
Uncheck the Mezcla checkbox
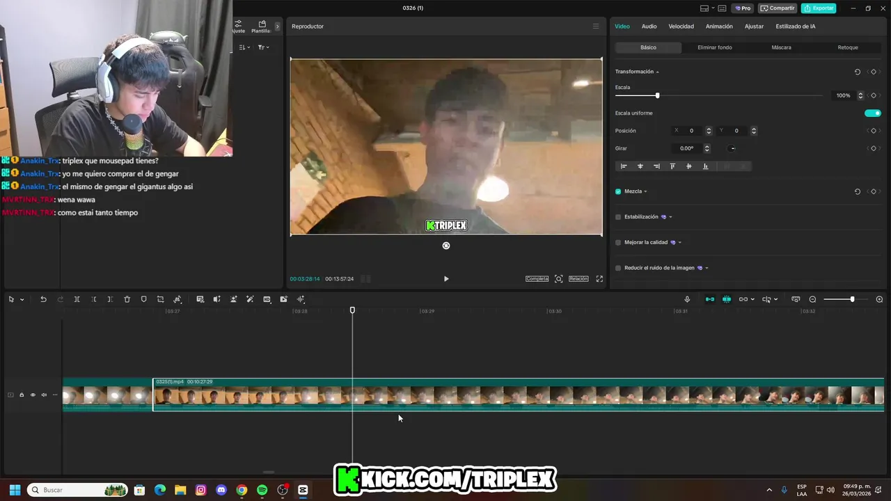point(618,191)
